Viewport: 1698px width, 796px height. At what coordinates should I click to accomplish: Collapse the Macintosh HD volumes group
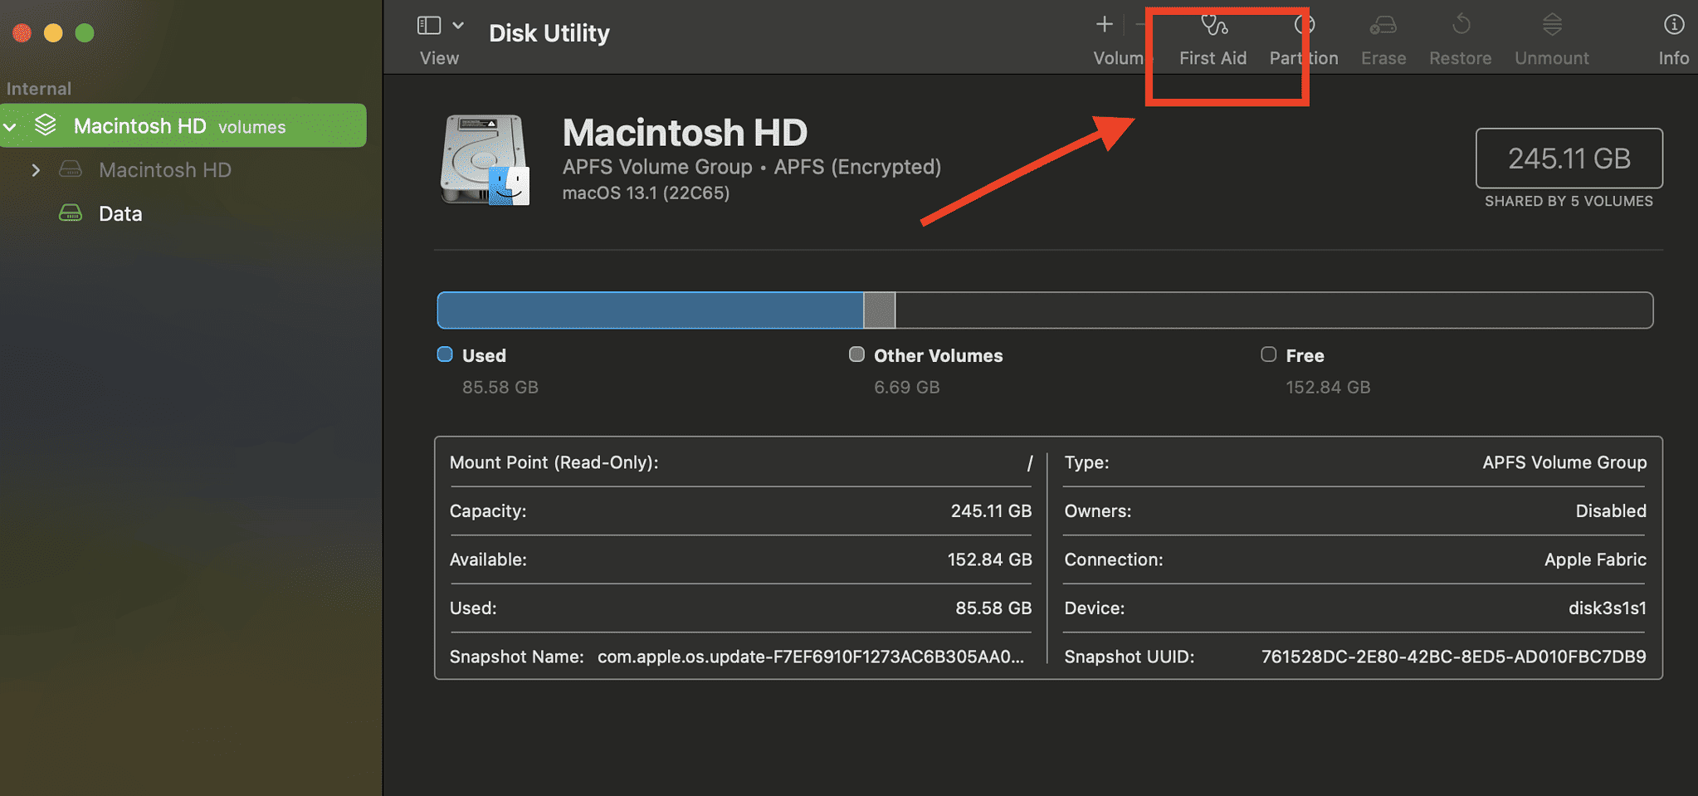(x=10, y=125)
